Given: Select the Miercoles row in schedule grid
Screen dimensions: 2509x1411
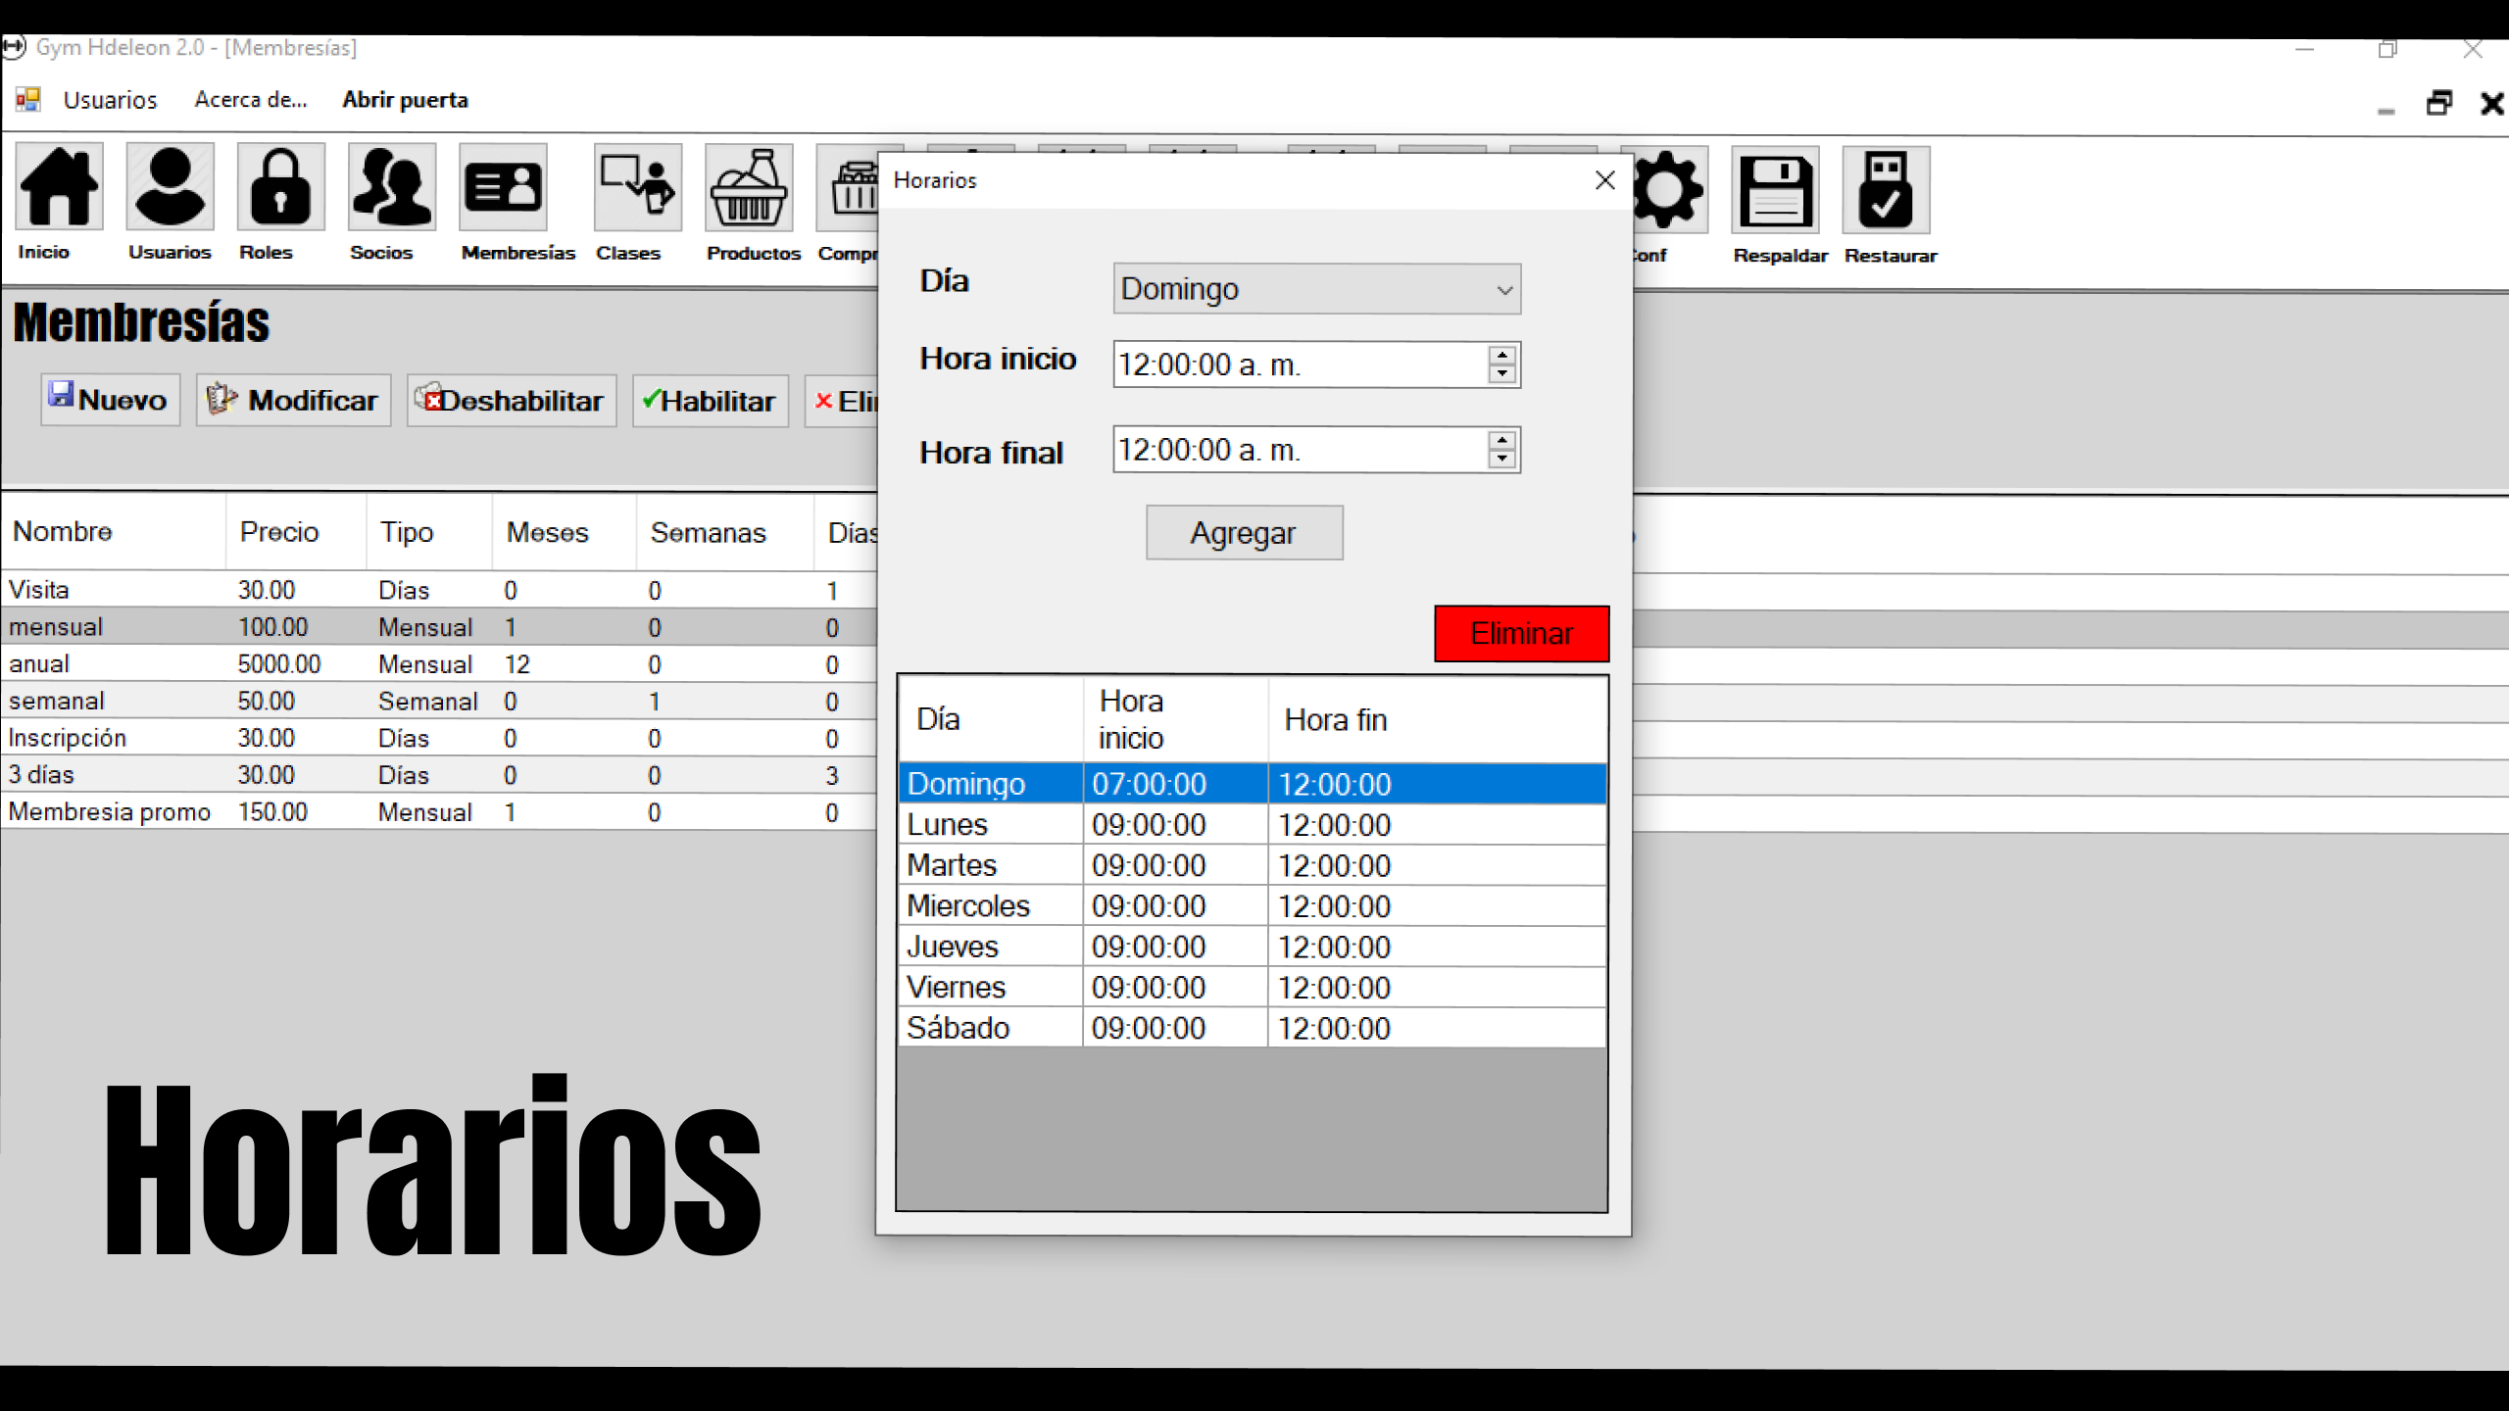Looking at the screenshot, I should point(968,905).
